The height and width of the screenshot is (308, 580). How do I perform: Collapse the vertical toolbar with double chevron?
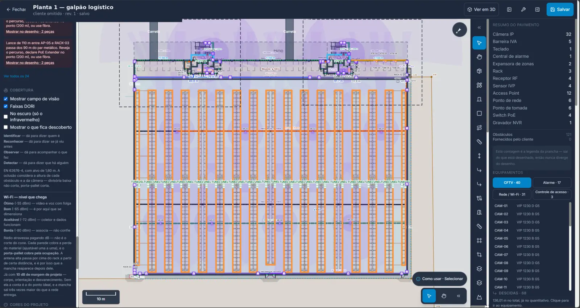tap(479, 28)
